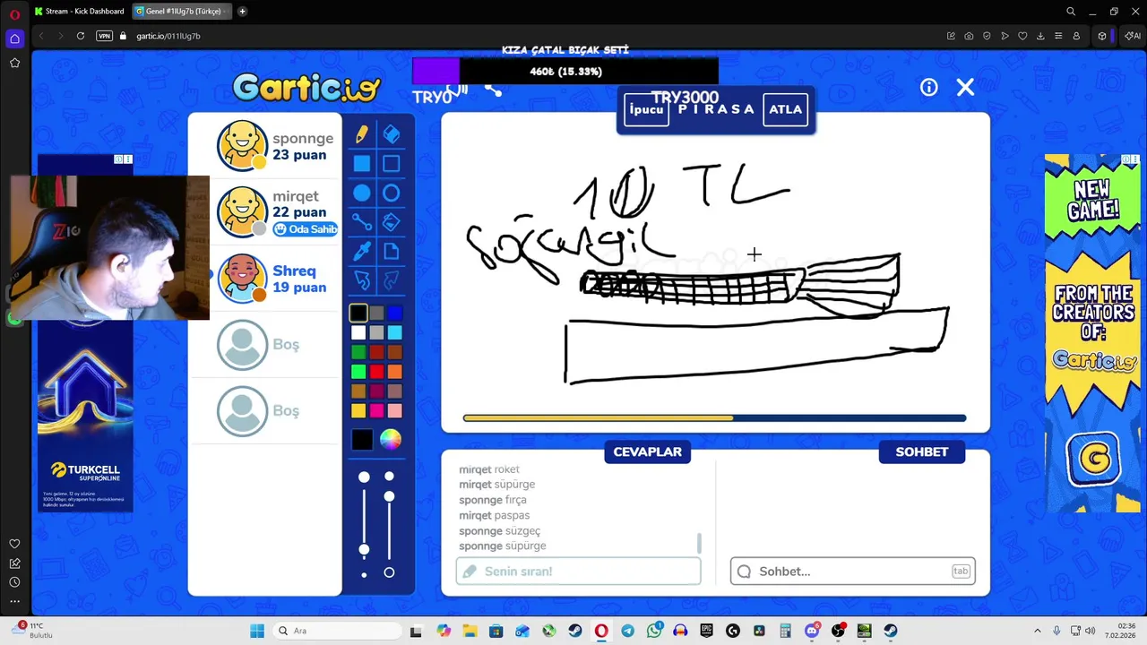The width and height of the screenshot is (1147, 645).
Task: Click the Gartic.io logo
Action: [x=306, y=88]
